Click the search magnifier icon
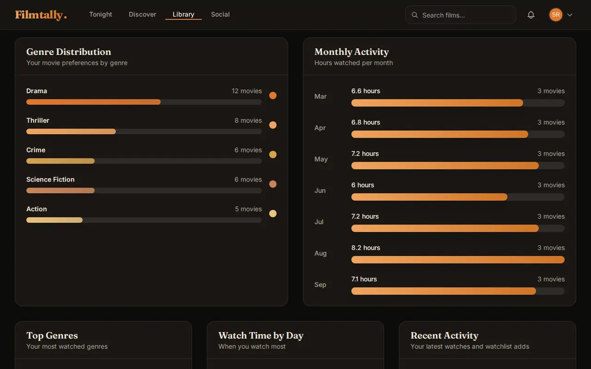 (415, 15)
